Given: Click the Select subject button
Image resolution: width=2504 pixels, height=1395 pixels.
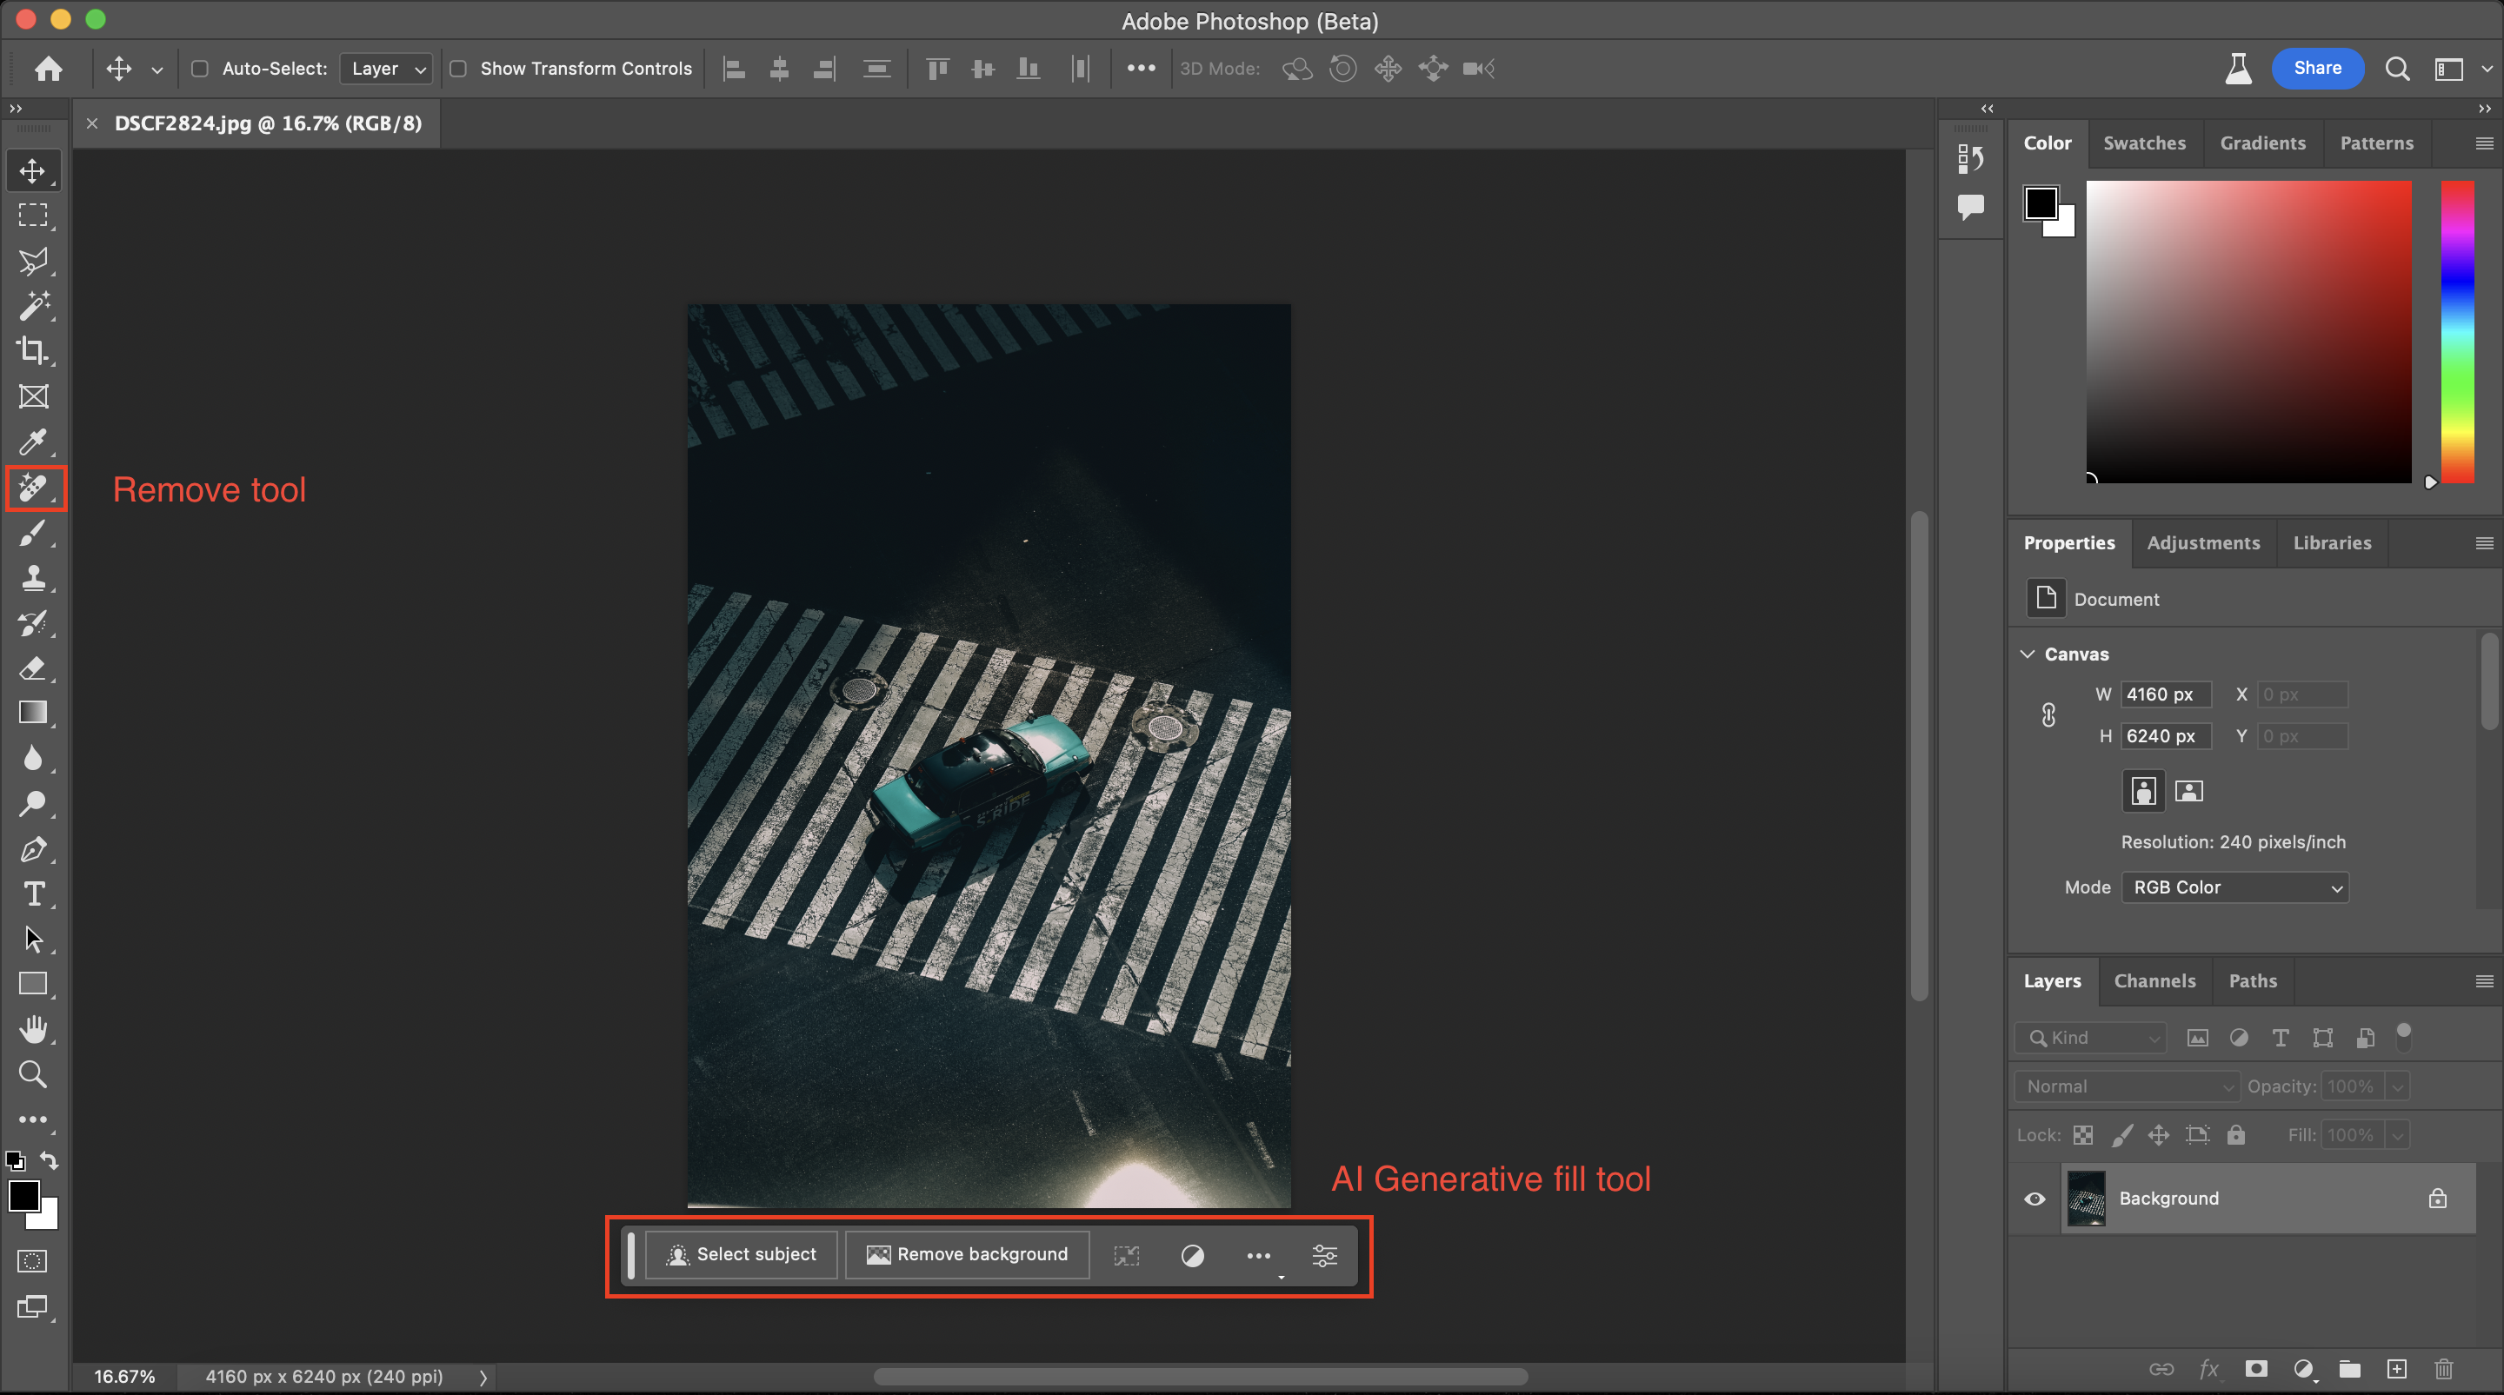Looking at the screenshot, I should 741,1255.
